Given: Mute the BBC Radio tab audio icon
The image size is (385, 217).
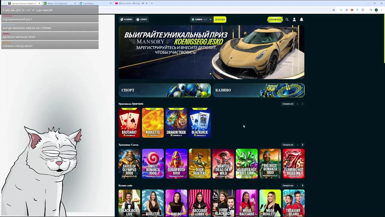Looking at the screenshot, I should point(143,3).
